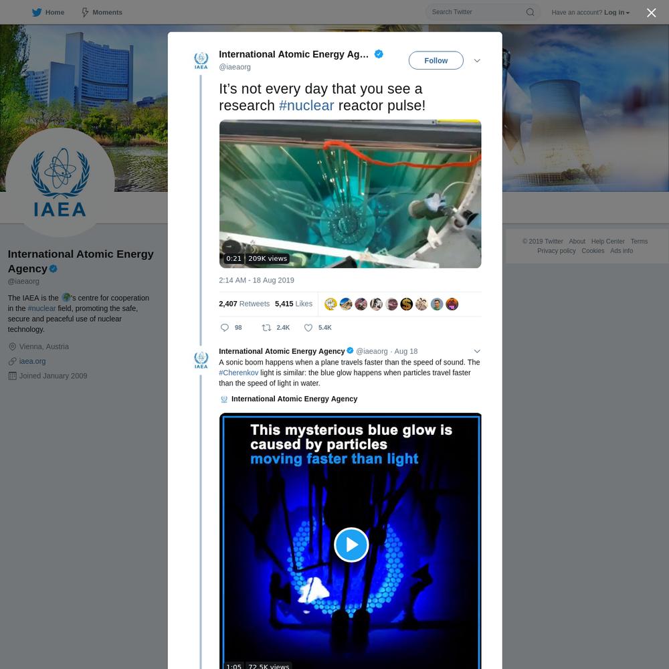Close the tweet overlay with the X

click(x=651, y=13)
